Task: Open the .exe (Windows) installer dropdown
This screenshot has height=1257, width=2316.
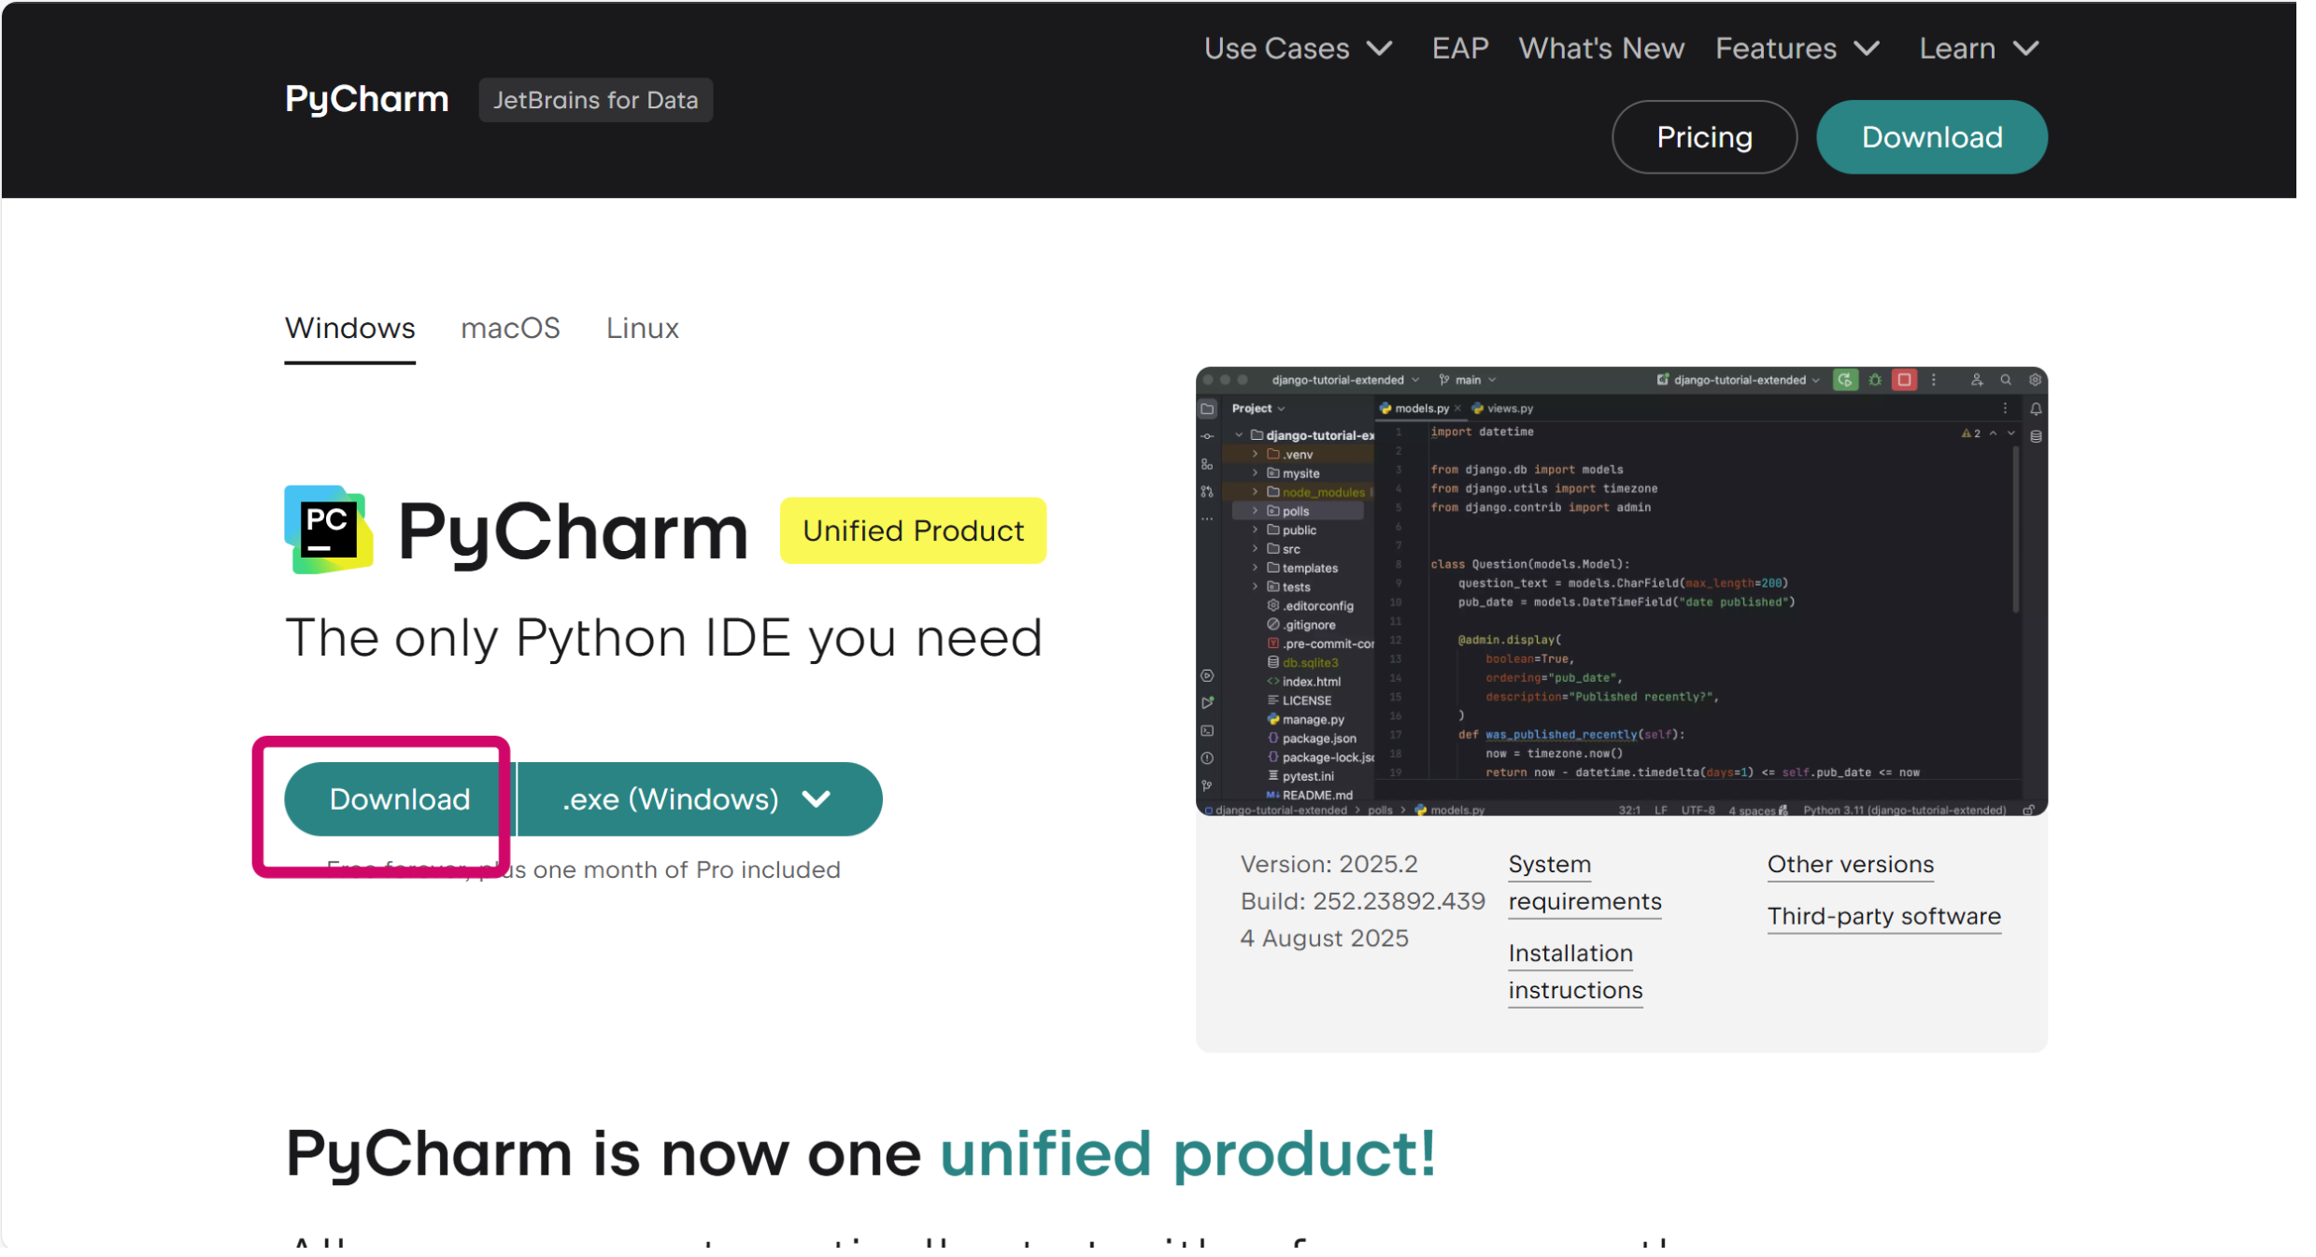Action: (697, 799)
